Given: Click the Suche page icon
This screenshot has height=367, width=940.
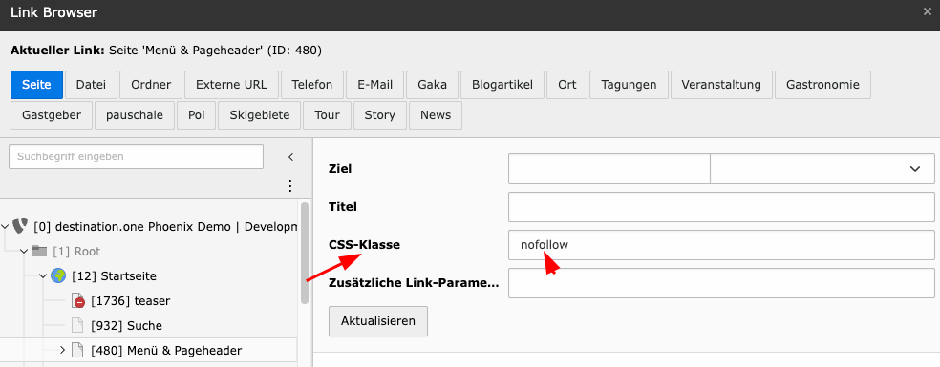Looking at the screenshot, I should 76,326.
